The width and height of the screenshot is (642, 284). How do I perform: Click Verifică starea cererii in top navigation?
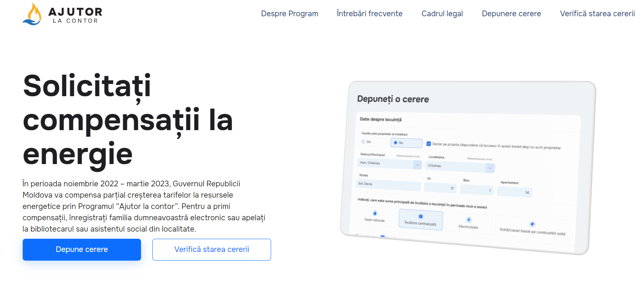597,14
